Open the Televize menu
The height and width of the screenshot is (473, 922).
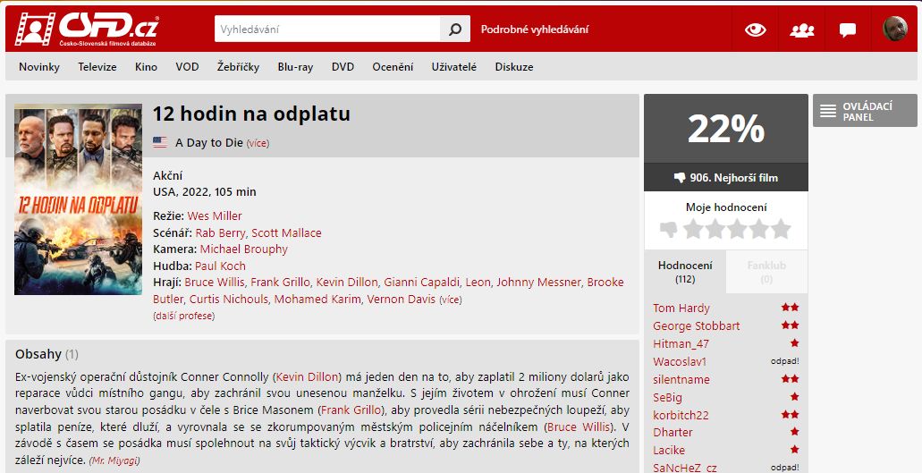click(97, 67)
